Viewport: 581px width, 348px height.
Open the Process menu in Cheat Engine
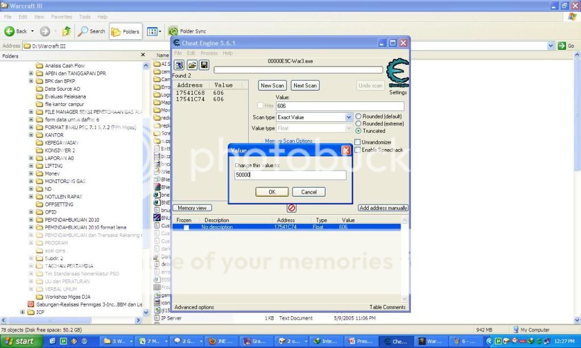208,53
